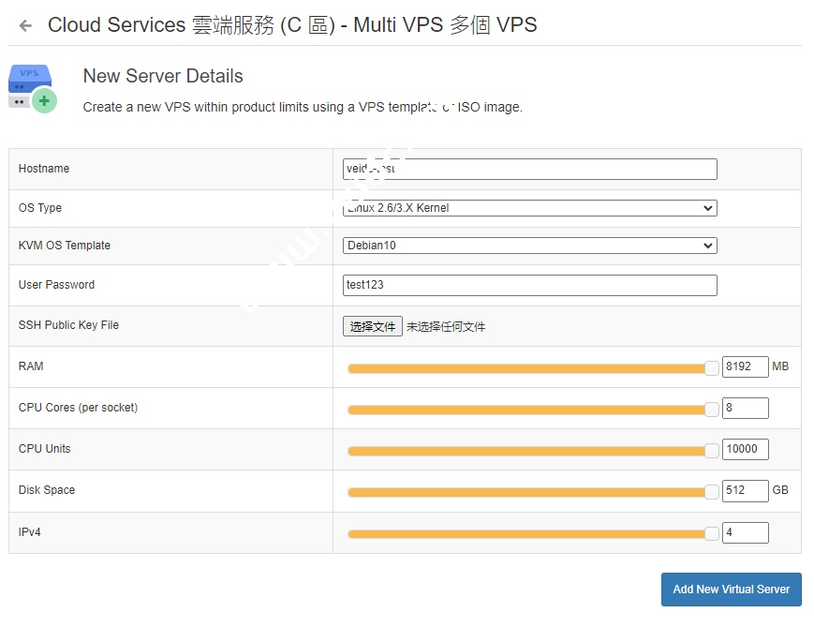The image size is (814, 627).
Task: Click the VPS server plus icon
Action: 32,87
